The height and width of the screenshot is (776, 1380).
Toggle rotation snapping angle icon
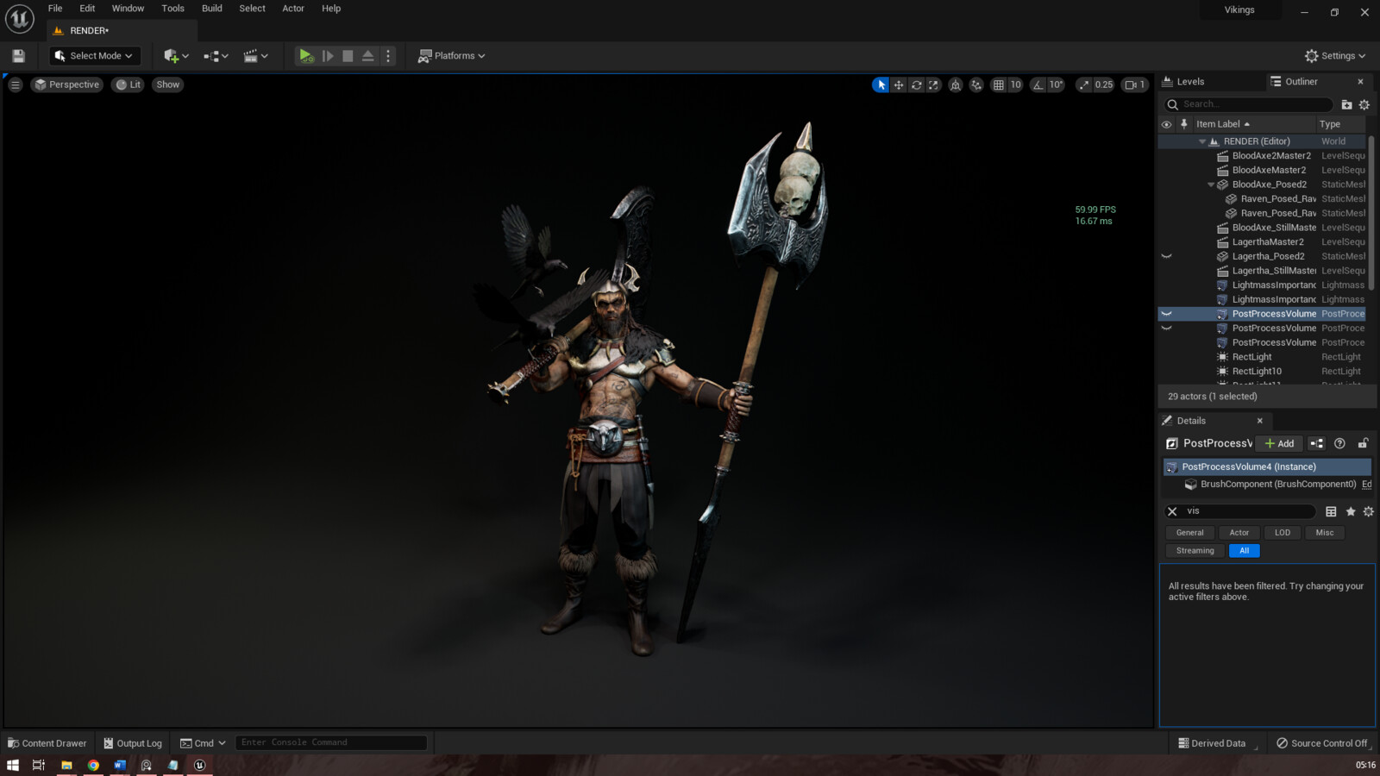click(1038, 84)
